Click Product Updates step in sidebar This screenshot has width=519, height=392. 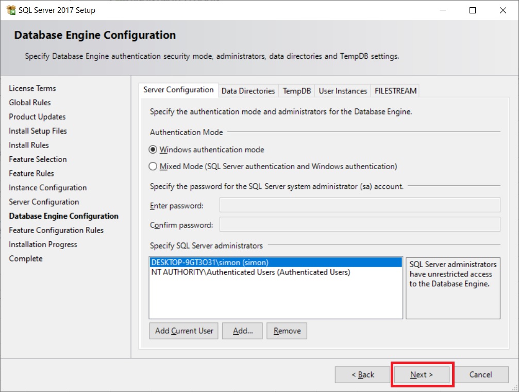point(37,117)
